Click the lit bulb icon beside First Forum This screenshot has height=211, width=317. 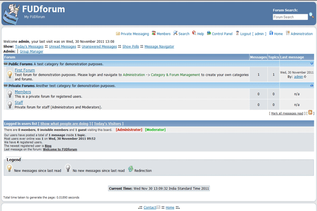(10, 74)
